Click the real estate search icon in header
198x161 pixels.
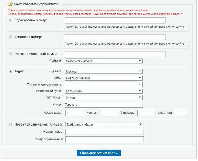click(x=10, y=4)
